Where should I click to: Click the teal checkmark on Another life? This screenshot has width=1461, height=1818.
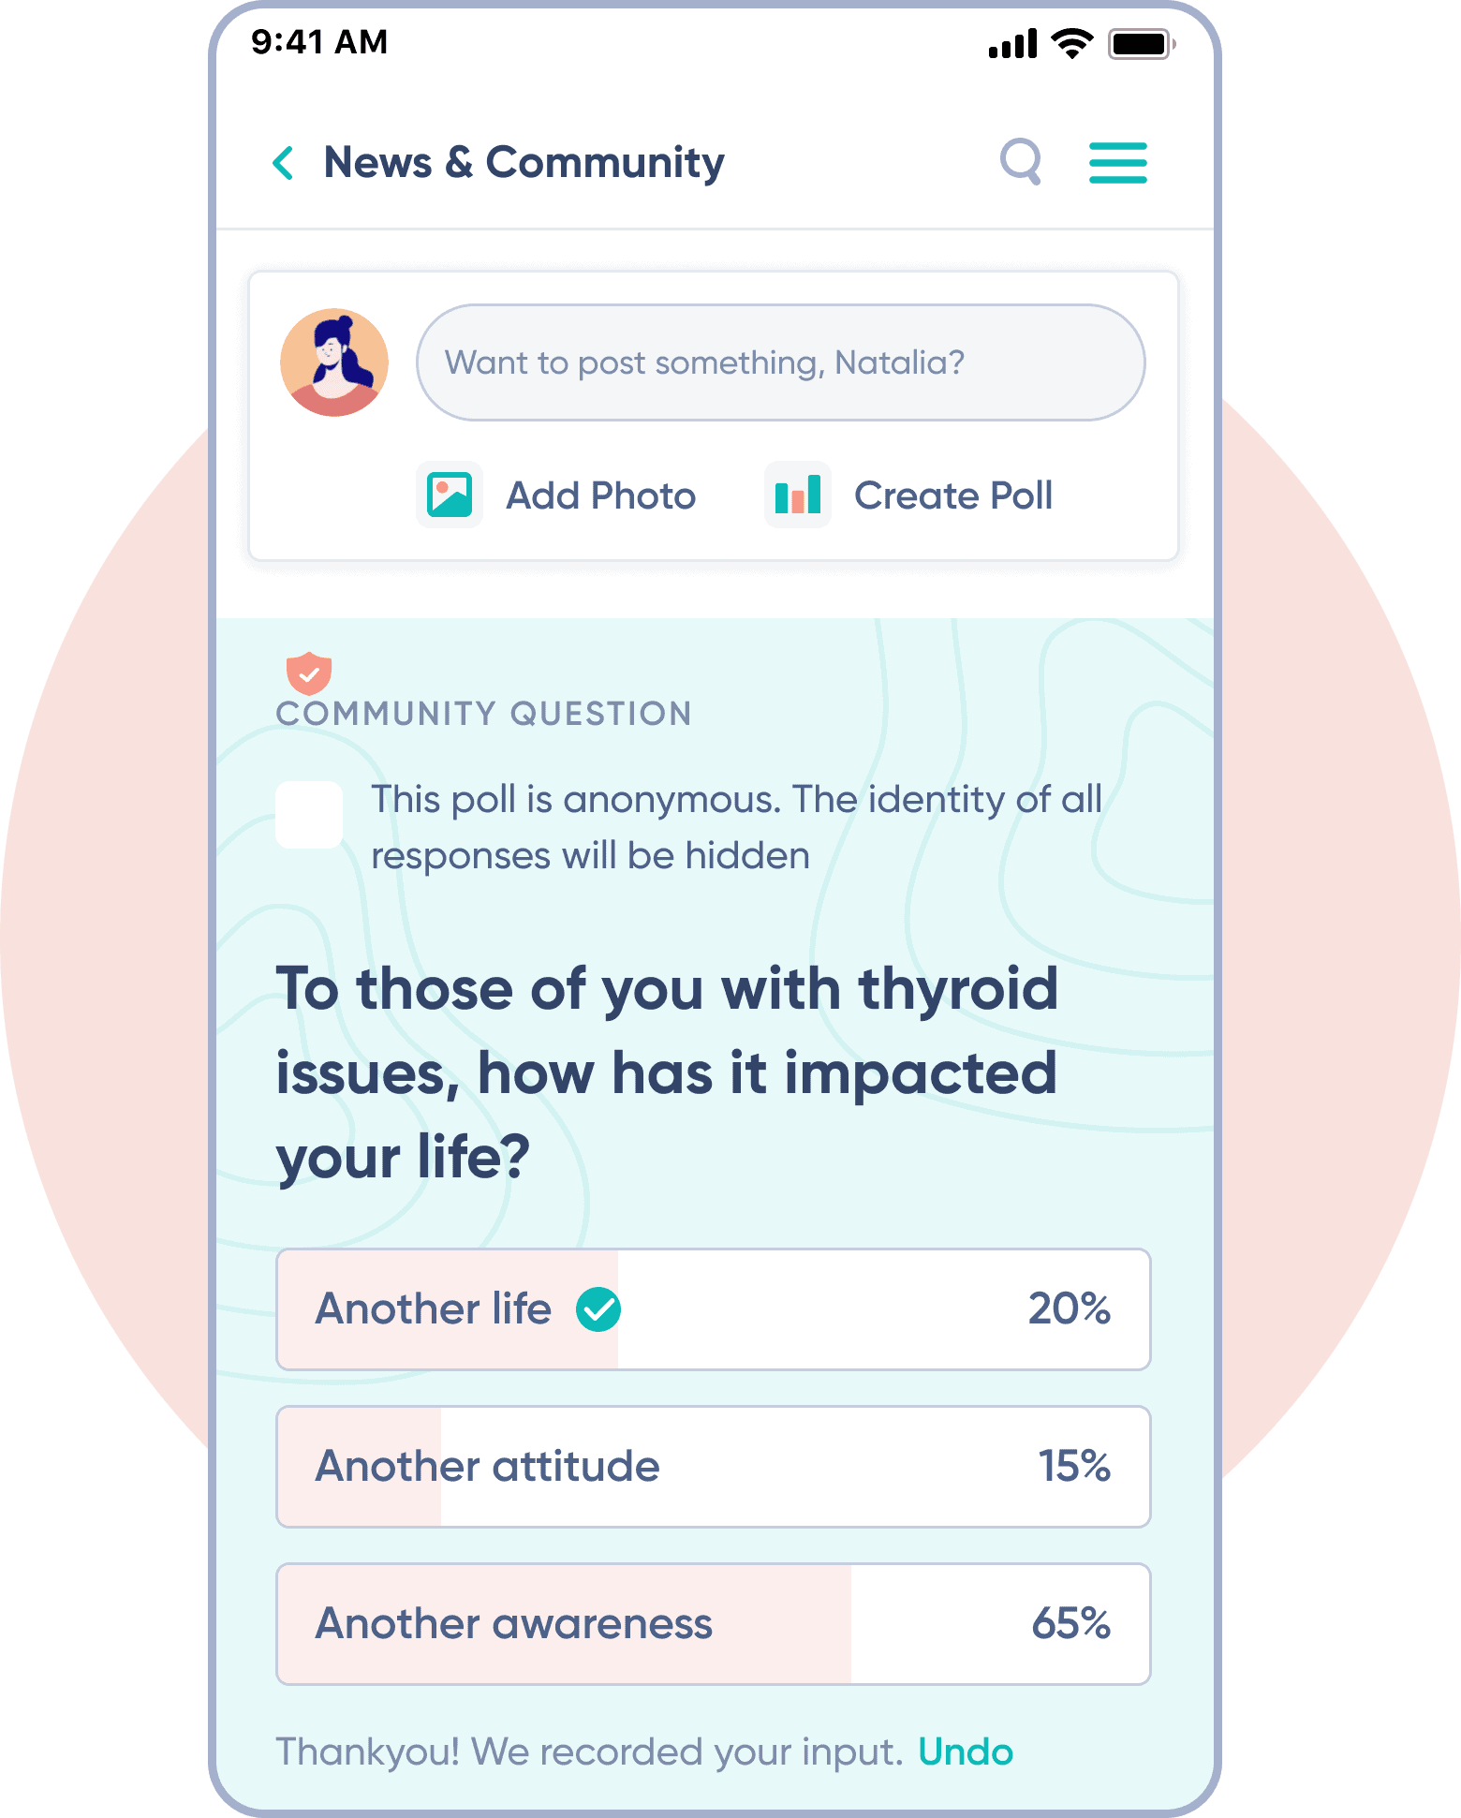598,1308
